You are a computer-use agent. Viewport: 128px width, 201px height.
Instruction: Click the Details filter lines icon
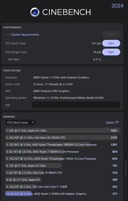(x=117, y=122)
